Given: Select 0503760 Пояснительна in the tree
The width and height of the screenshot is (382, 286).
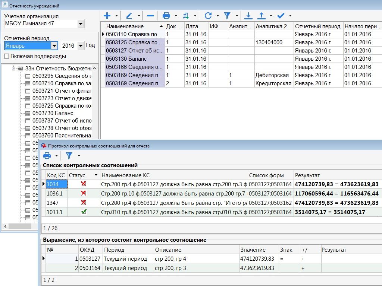Looking at the screenshot, I should pos(62,136).
